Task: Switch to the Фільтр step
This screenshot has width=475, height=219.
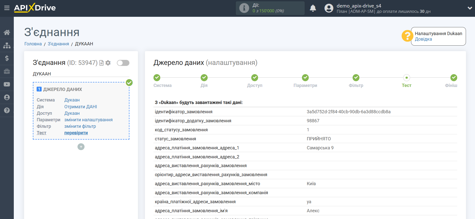Action: point(356,78)
